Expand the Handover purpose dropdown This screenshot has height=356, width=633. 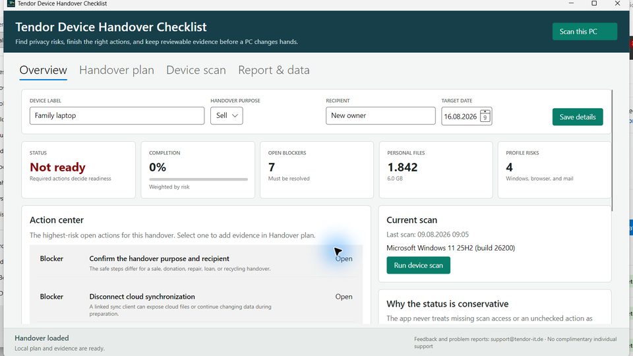coord(226,115)
